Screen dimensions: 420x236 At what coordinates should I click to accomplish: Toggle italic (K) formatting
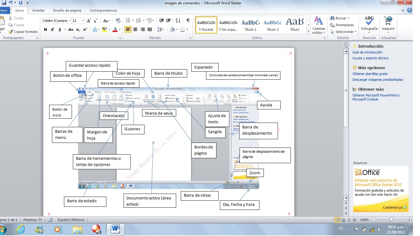click(x=53, y=29)
